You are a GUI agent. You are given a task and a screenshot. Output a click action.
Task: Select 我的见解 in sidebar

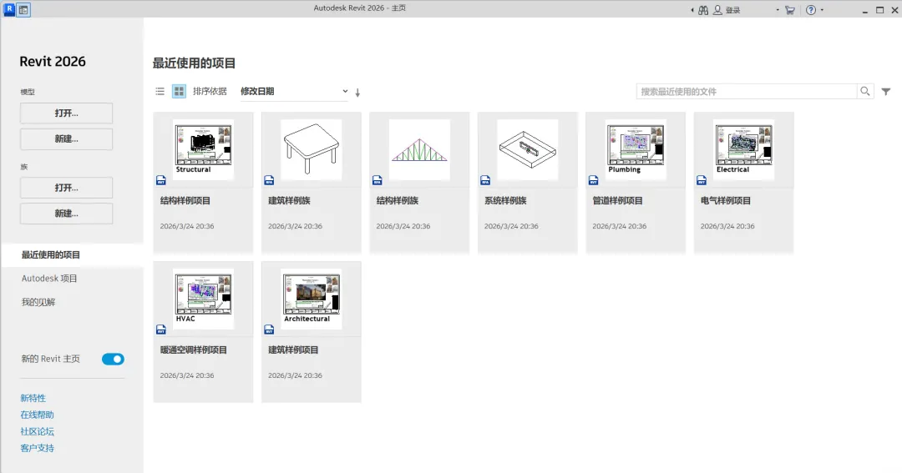38,302
